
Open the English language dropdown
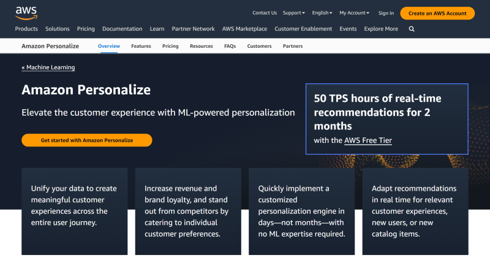[x=322, y=13]
